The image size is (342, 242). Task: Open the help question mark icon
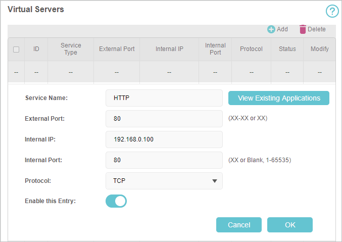(x=332, y=11)
